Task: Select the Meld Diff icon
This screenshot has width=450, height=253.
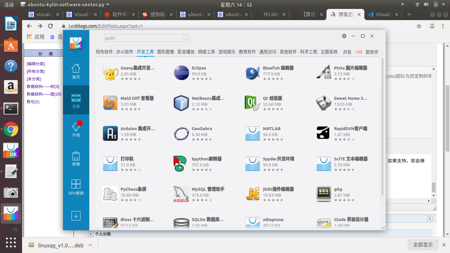Action: pos(110,103)
